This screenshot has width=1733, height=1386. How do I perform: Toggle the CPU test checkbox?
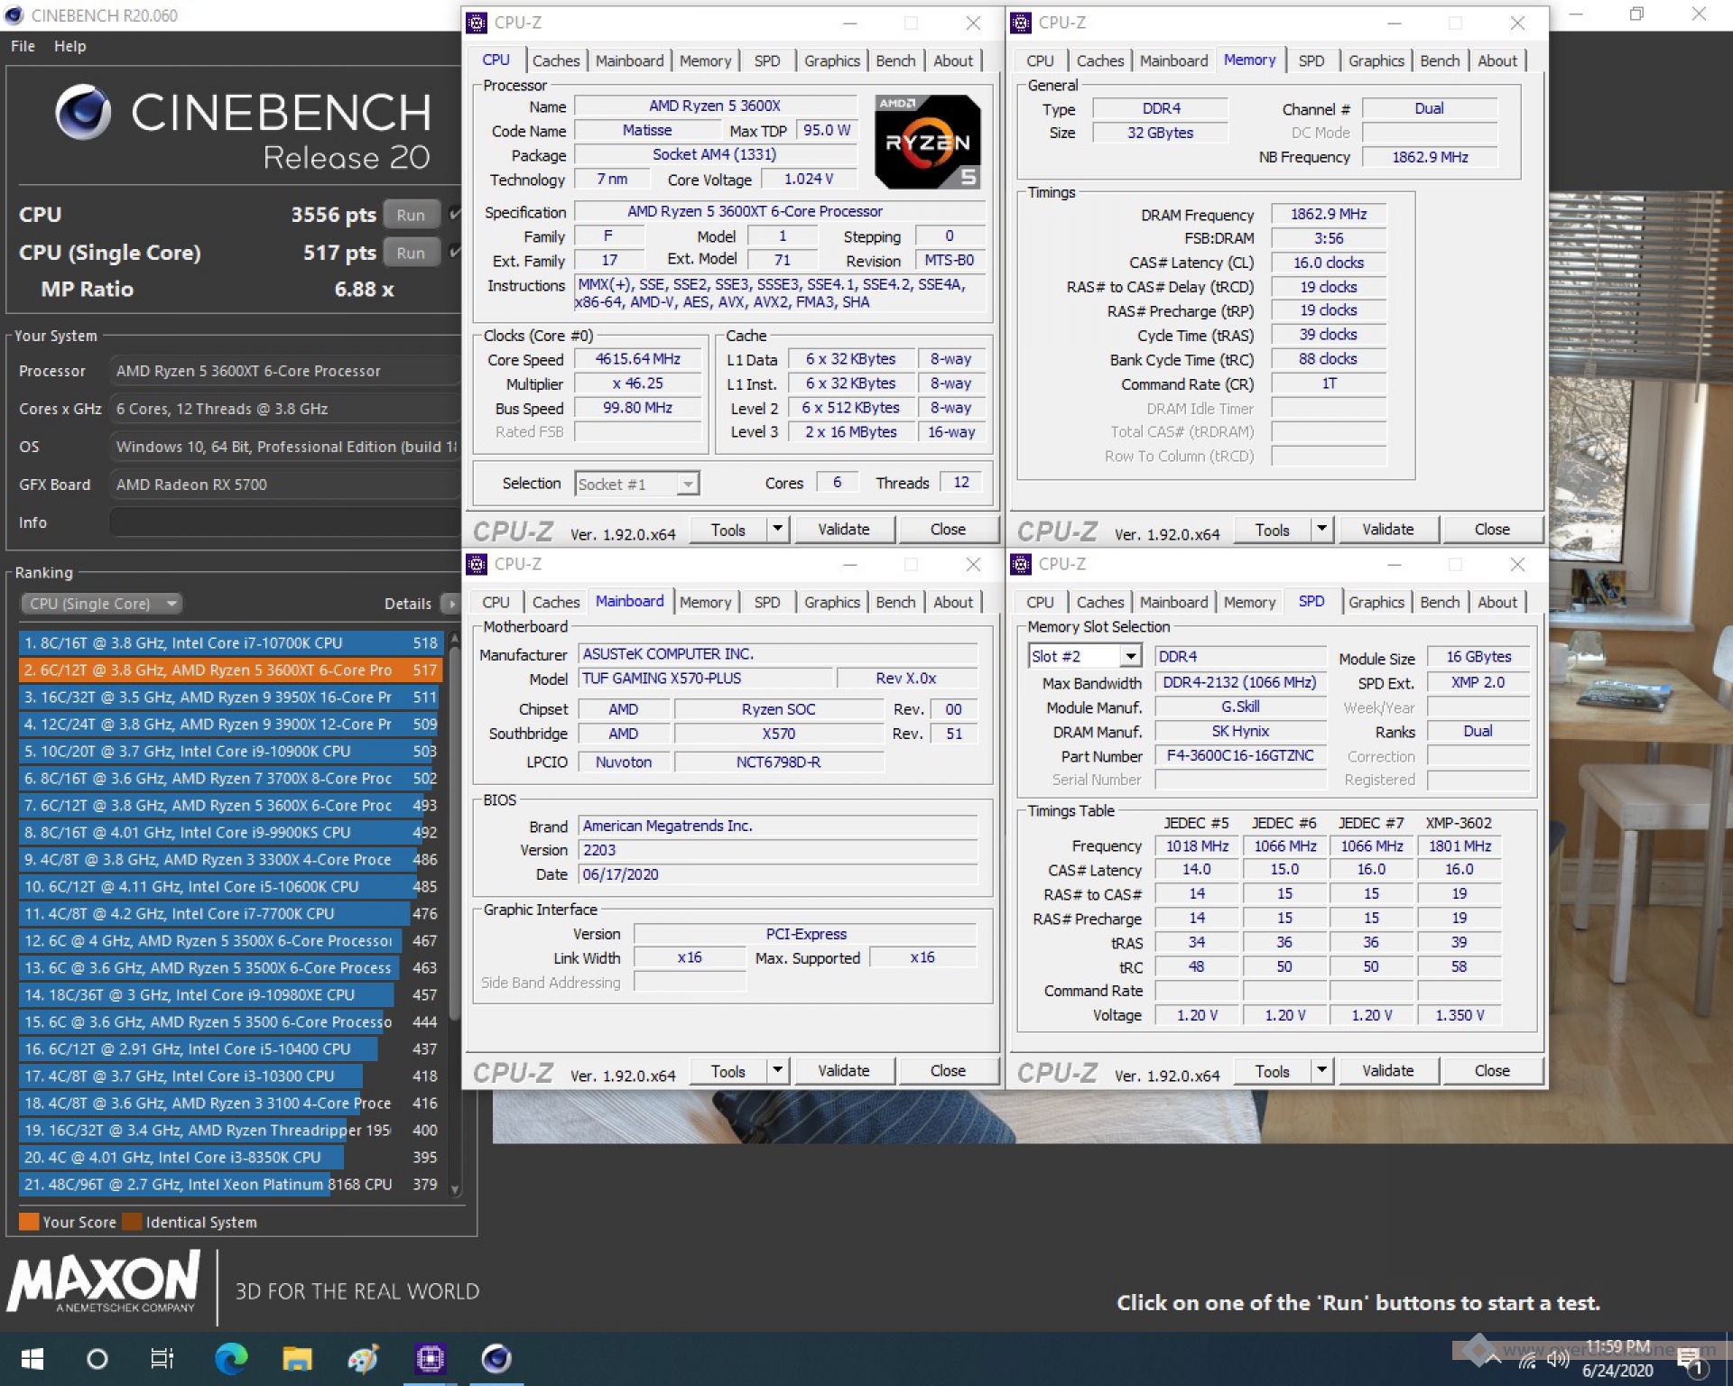coord(455,214)
